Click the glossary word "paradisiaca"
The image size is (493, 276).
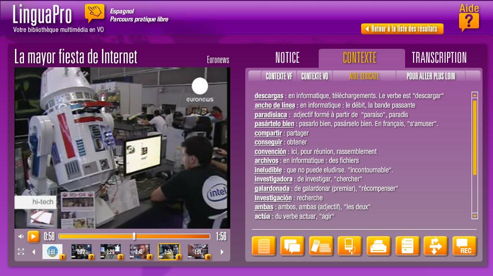point(271,115)
